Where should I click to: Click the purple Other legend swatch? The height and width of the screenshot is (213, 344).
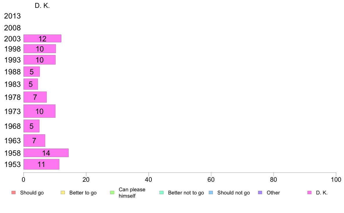pos(260,193)
